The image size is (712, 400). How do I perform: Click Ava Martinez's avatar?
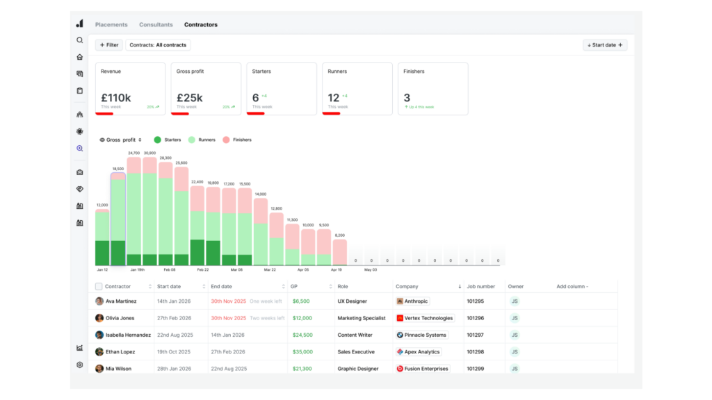[99, 301]
